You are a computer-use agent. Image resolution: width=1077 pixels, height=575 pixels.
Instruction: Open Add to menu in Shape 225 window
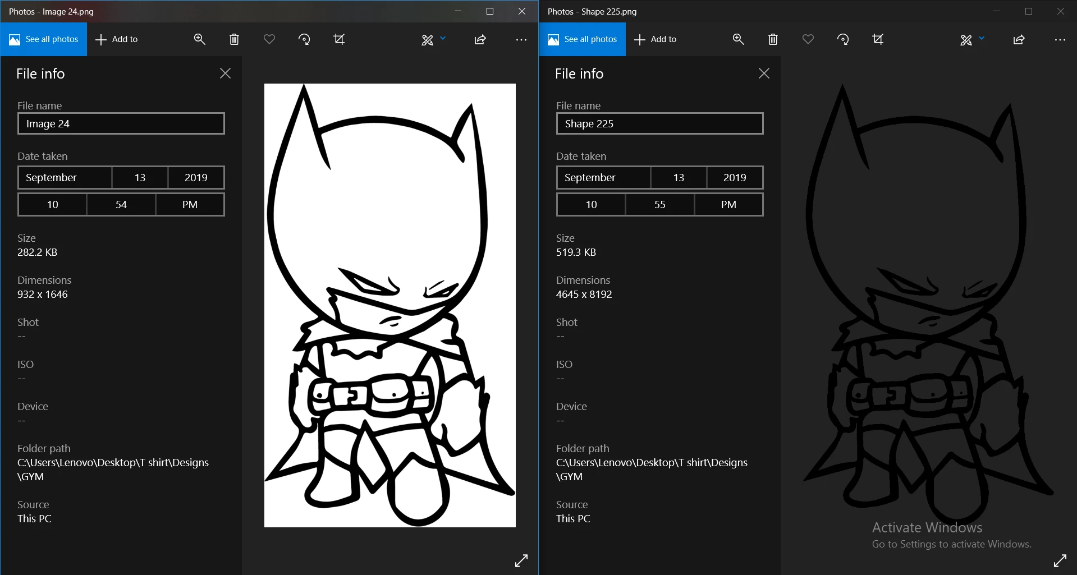[656, 39]
